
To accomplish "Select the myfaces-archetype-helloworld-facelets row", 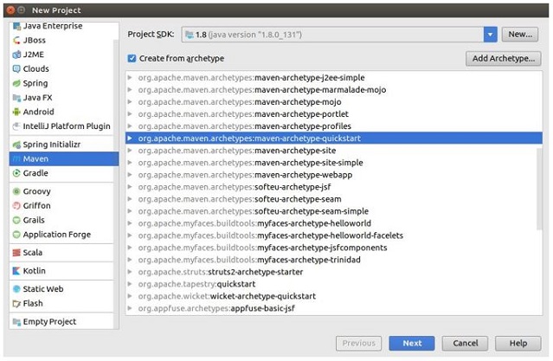I will 334,235.
